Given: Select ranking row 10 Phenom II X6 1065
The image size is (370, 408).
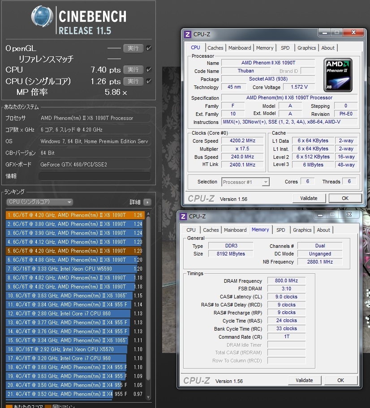Looking at the screenshot, I should click(x=75, y=296).
